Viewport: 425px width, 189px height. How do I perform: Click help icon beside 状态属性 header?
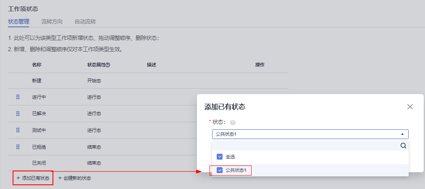pos(108,65)
